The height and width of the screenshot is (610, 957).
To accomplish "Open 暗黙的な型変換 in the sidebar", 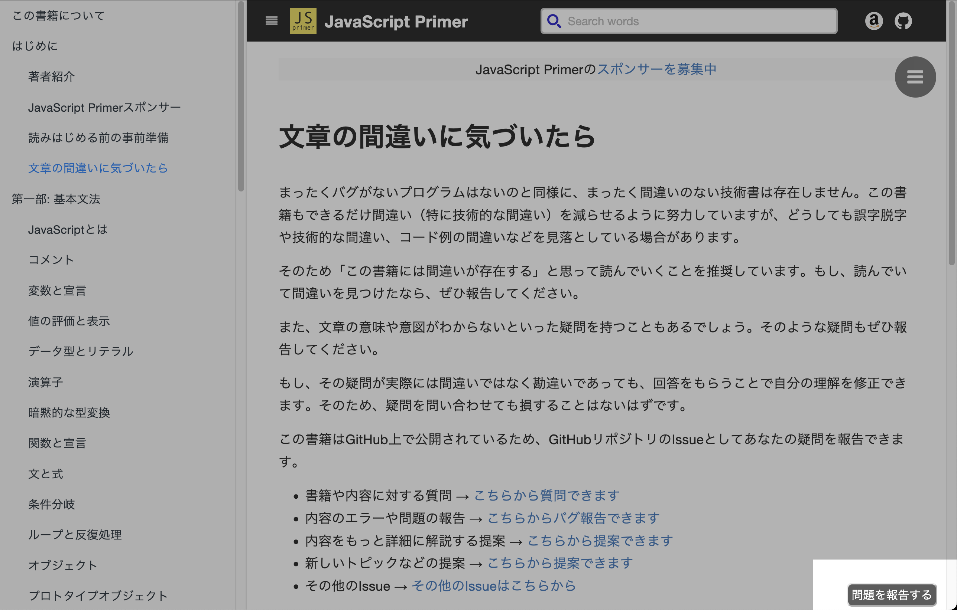I will click(69, 413).
